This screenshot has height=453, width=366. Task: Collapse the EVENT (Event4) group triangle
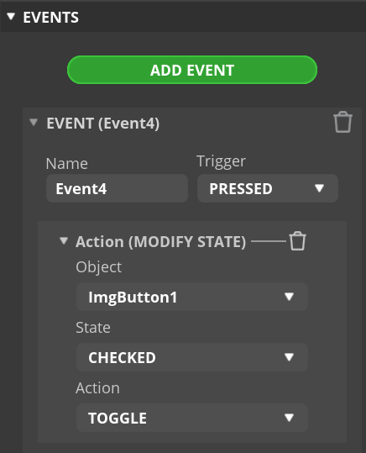[34, 122]
